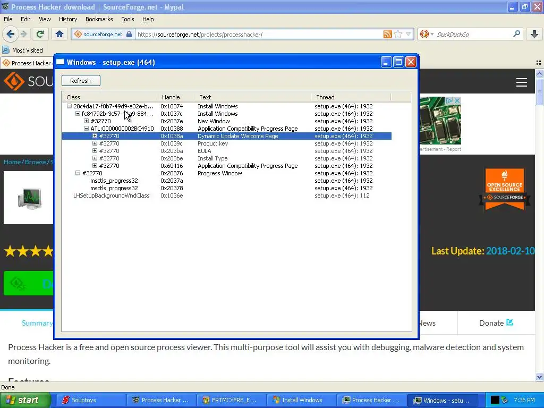The width and height of the screenshot is (544, 408).
Task: Open the Help menu
Action: coord(148,19)
